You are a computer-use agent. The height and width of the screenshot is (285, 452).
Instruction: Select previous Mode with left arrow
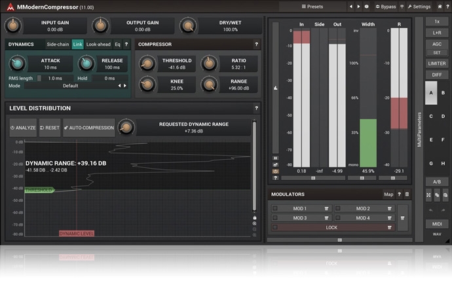coord(119,86)
